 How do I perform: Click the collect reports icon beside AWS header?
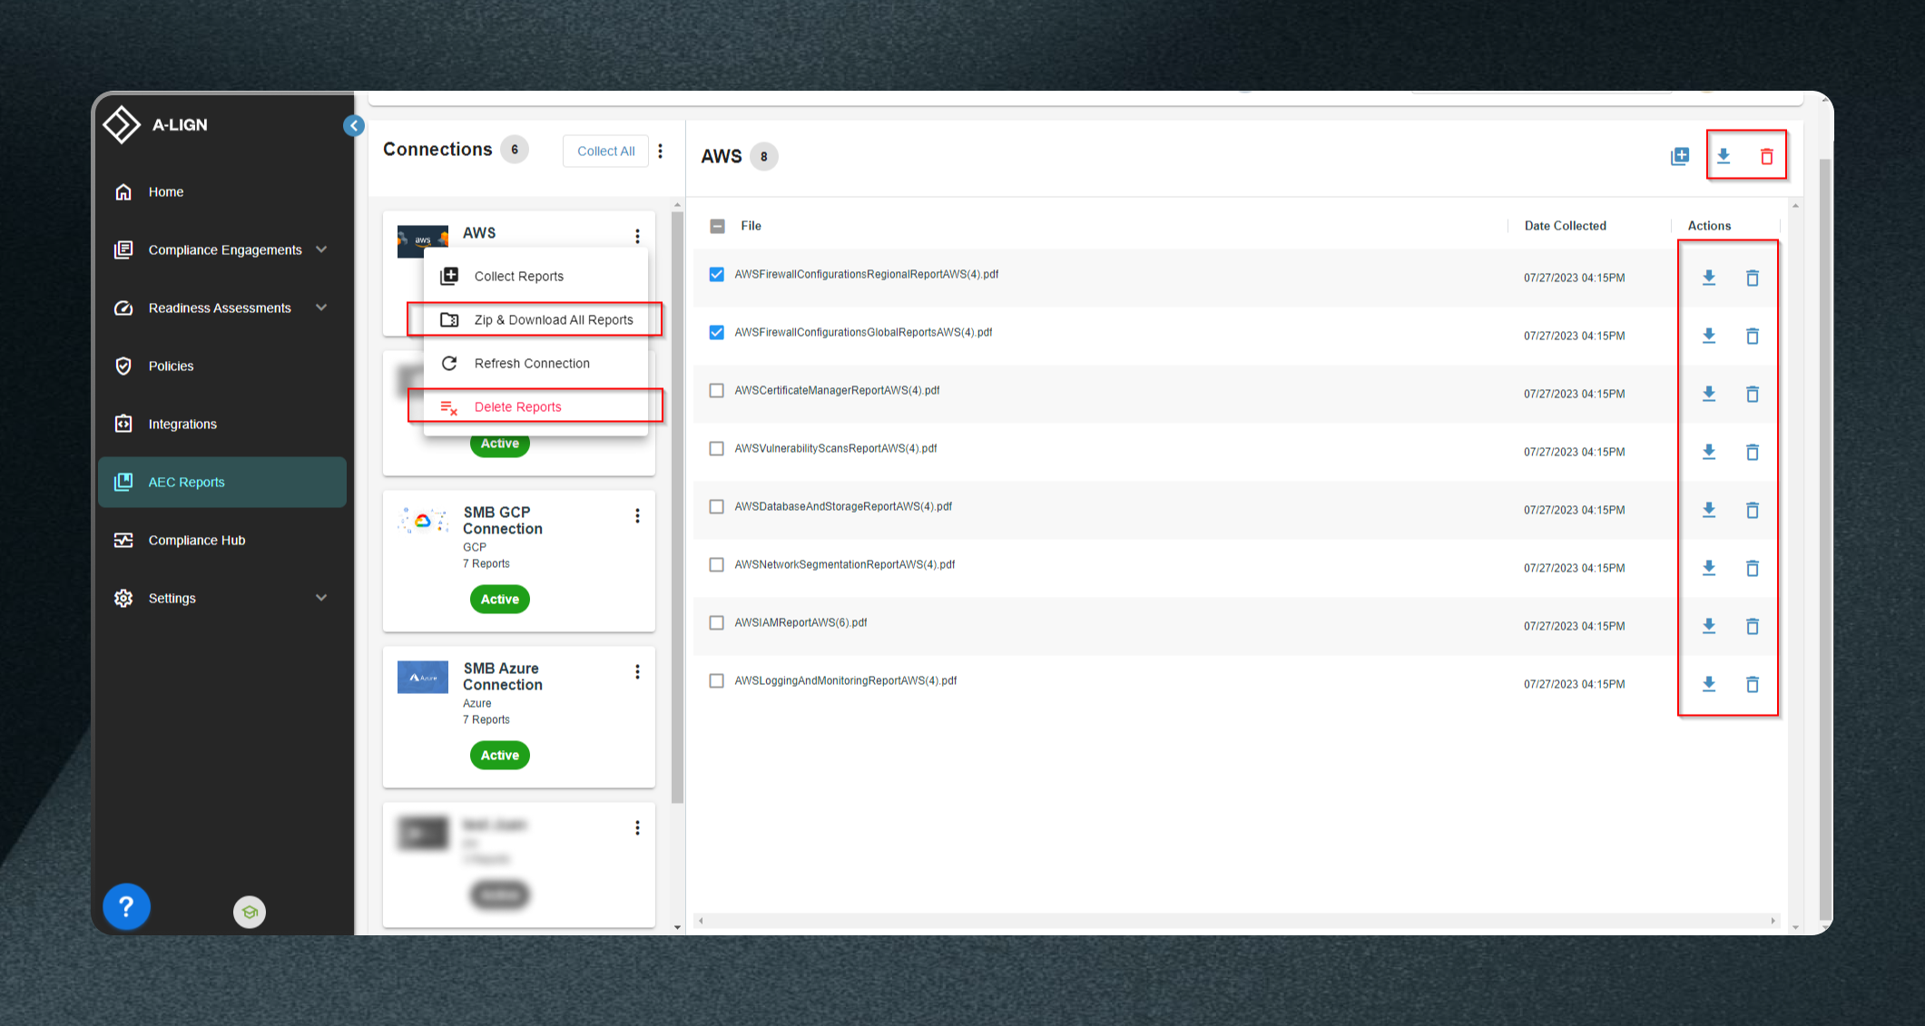pyautogui.click(x=1680, y=156)
